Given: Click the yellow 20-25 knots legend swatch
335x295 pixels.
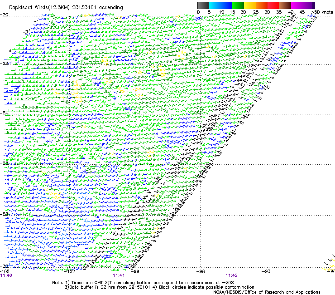Looking at the screenshot, I should [250, 5].
